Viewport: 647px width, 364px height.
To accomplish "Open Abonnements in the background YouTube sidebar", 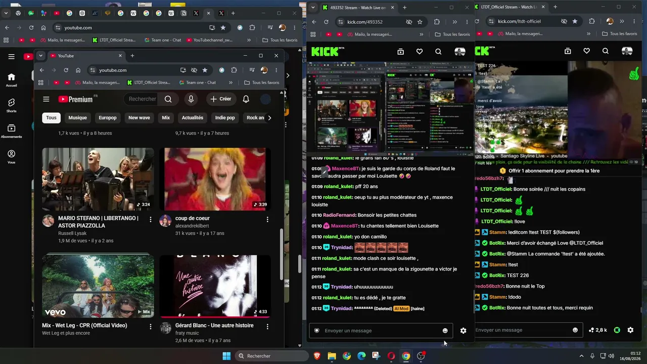I will 11,131.
